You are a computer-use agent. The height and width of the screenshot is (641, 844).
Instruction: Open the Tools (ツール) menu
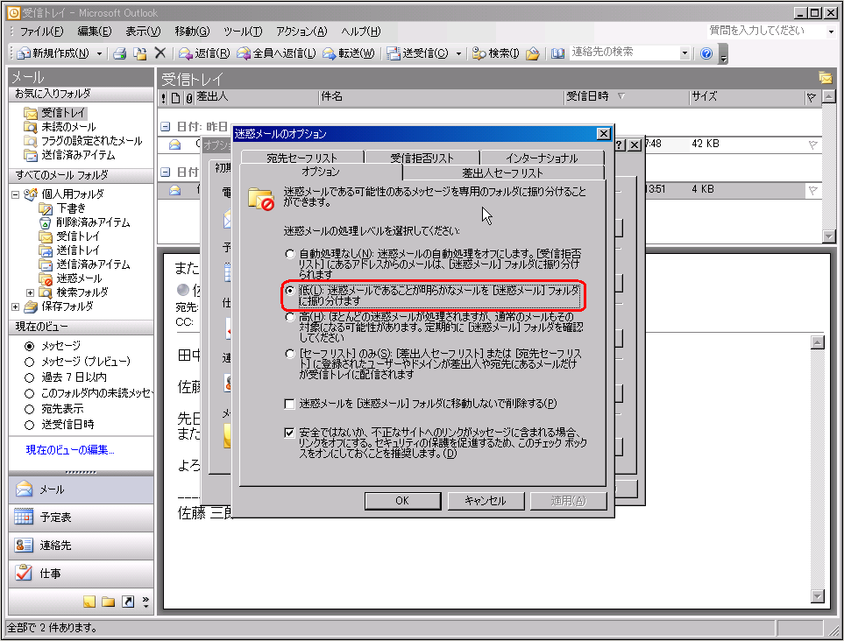point(243,32)
